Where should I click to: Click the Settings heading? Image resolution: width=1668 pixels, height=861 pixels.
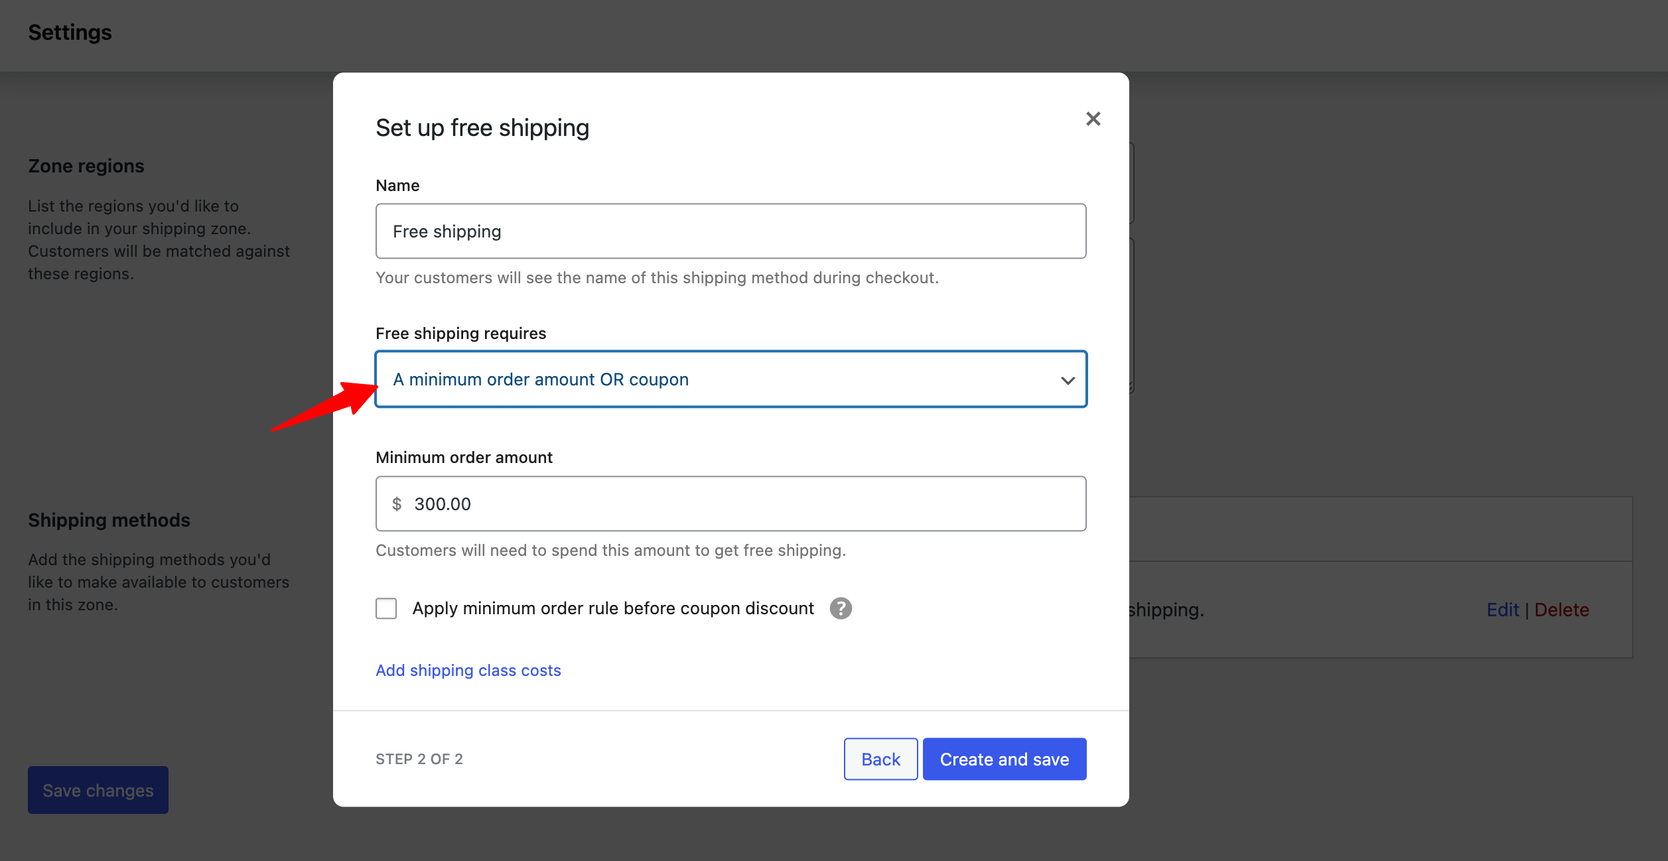click(x=70, y=32)
